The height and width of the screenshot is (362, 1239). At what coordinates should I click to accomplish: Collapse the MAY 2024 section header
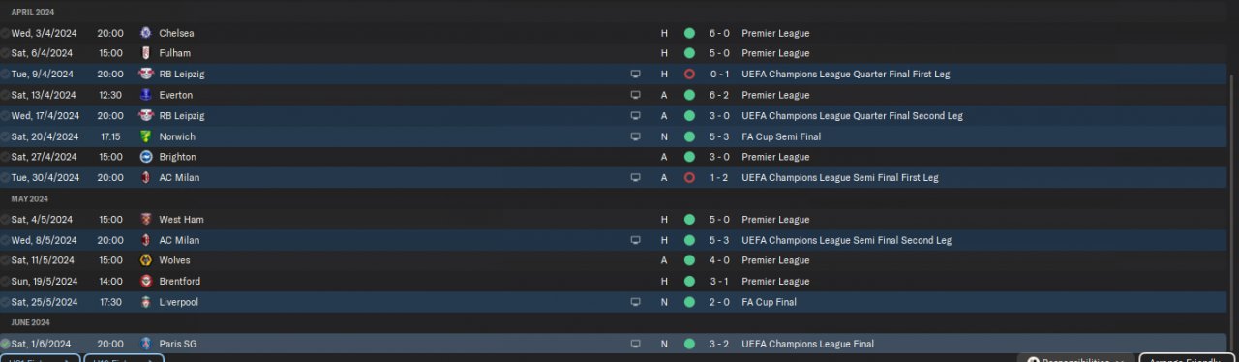coord(30,198)
